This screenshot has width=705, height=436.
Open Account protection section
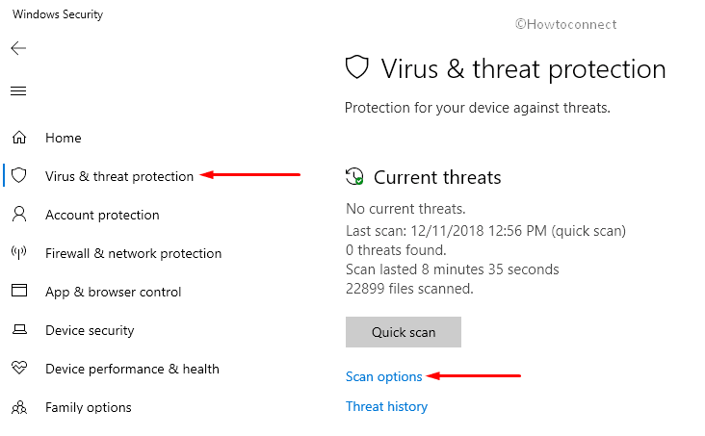[102, 215]
